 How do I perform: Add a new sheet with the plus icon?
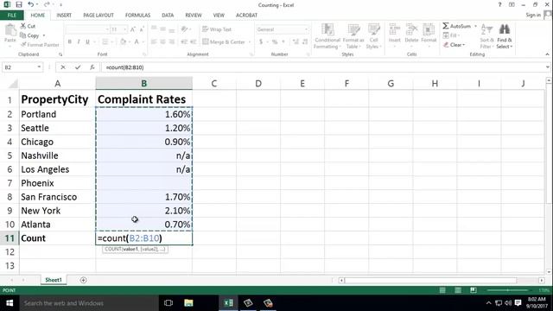click(83, 280)
